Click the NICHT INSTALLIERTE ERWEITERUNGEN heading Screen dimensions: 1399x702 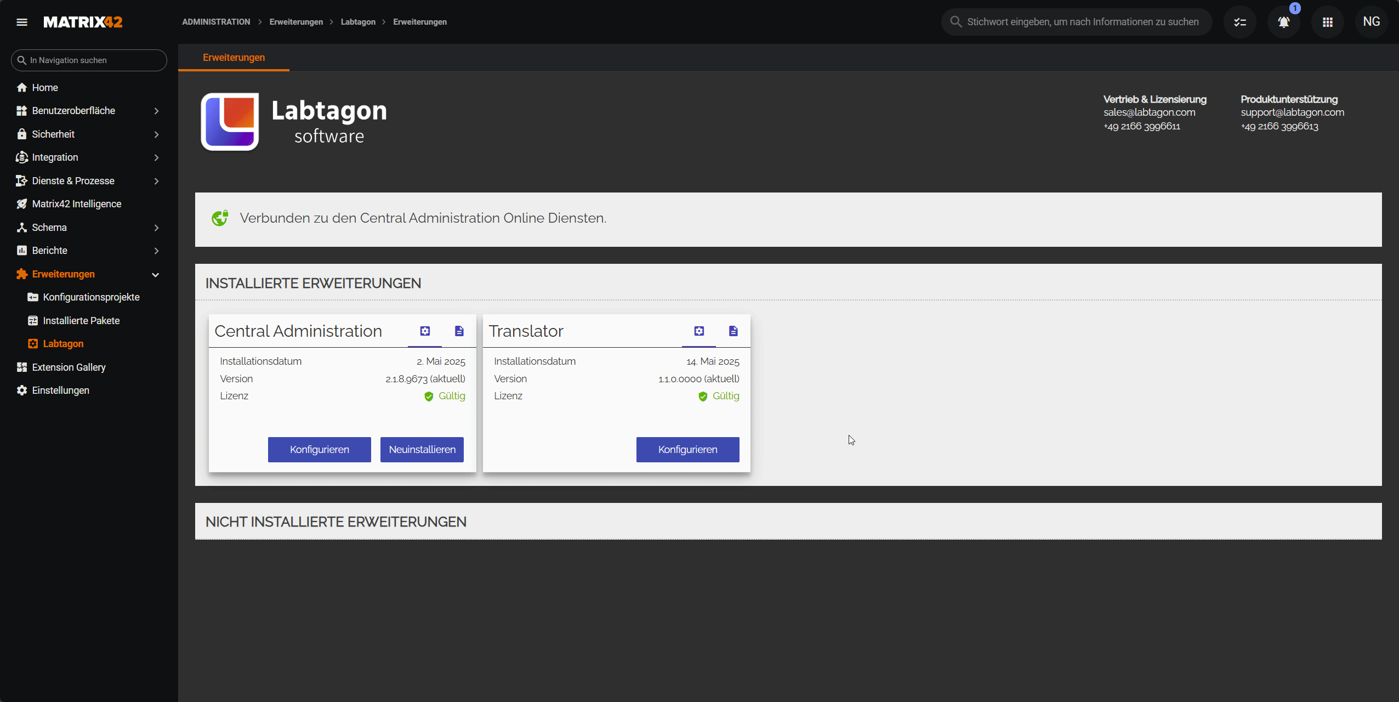pyautogui.click(x=336, y=522)
